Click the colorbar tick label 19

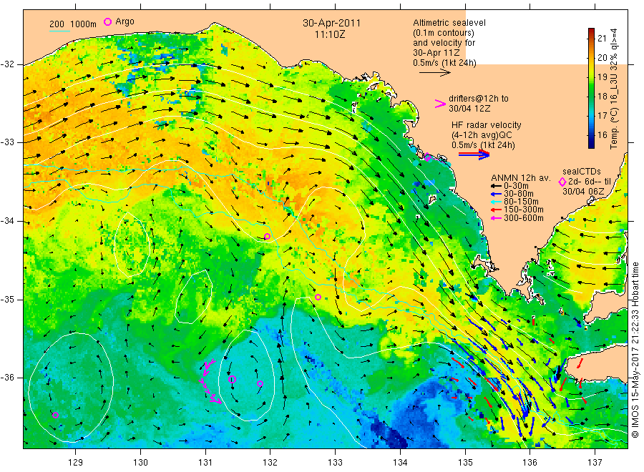pos(602,77)
